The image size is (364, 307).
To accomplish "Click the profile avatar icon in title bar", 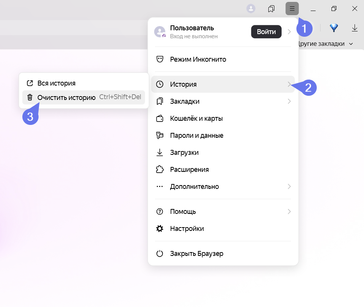I will click(251, 9).
